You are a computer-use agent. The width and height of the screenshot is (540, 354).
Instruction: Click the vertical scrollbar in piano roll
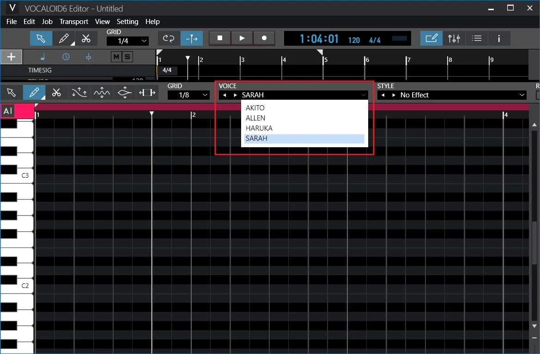[x=534, y=231]
